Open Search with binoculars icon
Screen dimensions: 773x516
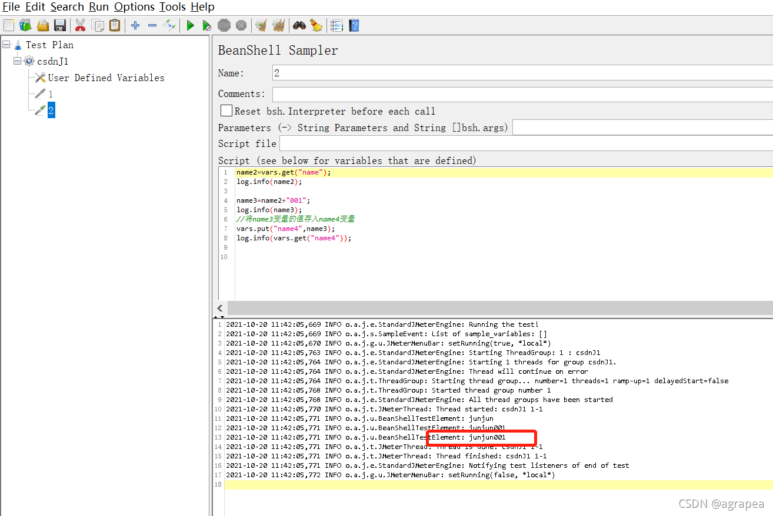click(299, 25)
